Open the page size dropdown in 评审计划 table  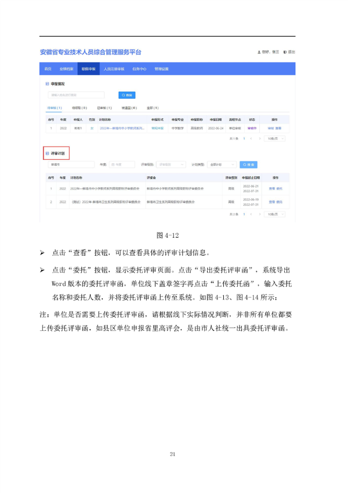point(274,214)
